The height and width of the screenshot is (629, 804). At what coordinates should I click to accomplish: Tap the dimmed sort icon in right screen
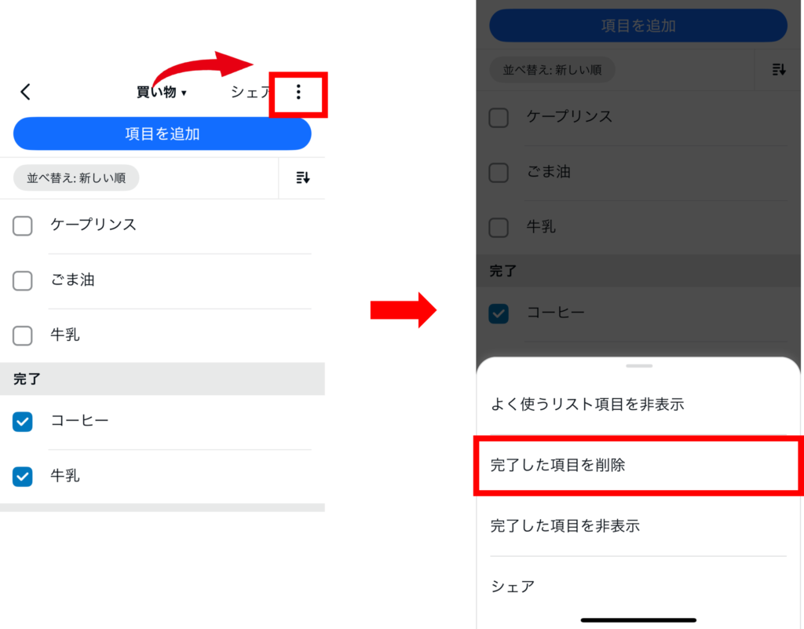click(778, 70)
